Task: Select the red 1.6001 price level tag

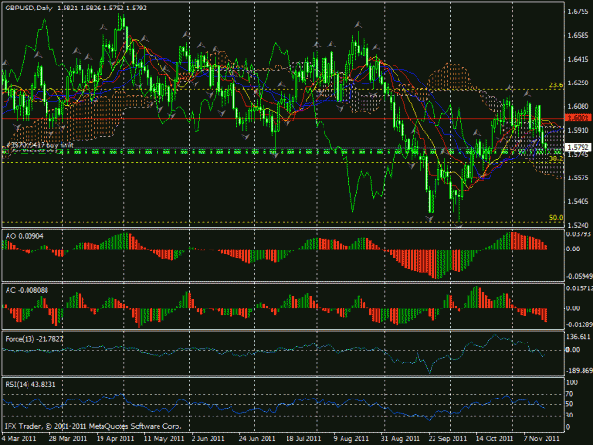Action: point(578,118)
